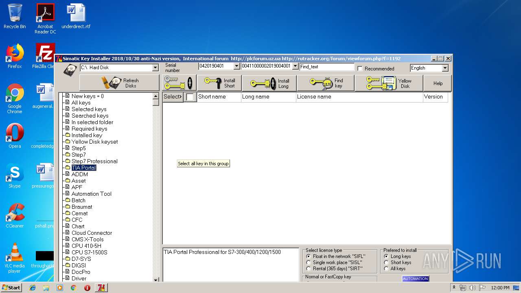Sort by the Long name column

point(269,97)
